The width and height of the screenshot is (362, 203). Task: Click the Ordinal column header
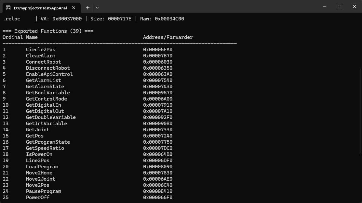point(13,37)
